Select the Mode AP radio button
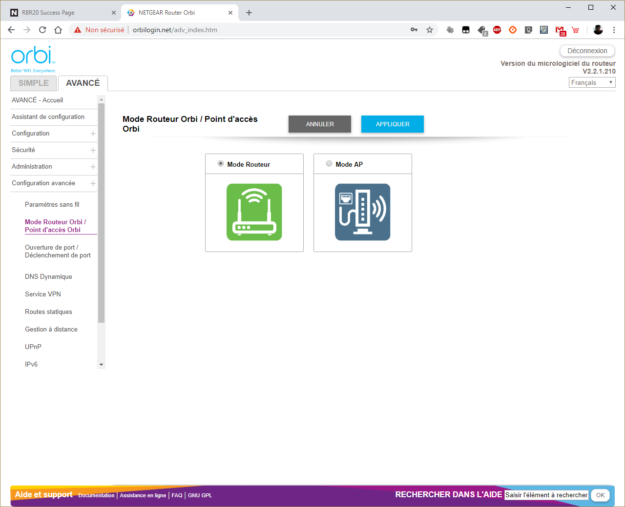 329,164
